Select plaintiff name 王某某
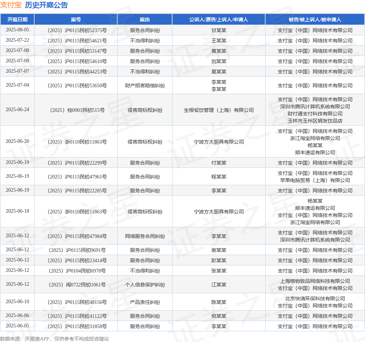 point(219,41)
